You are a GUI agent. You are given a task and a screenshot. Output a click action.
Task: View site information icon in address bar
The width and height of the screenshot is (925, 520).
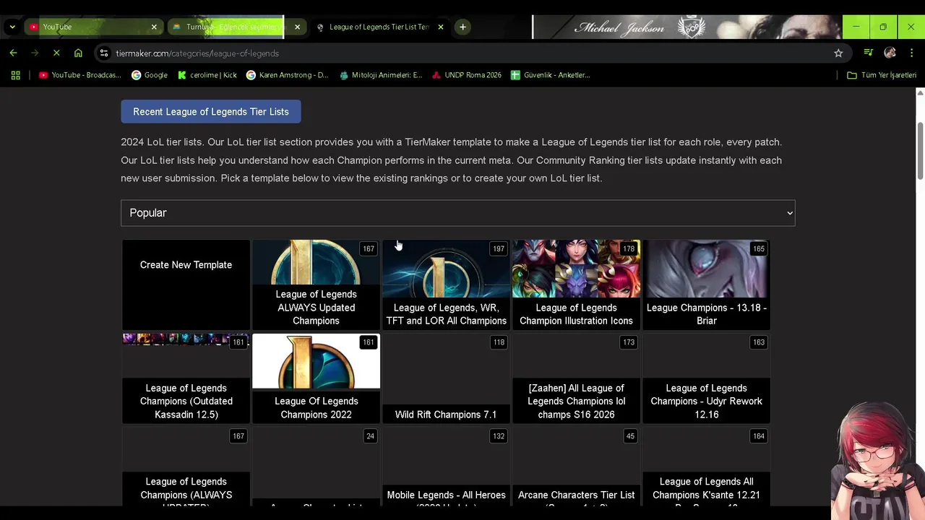104,53
